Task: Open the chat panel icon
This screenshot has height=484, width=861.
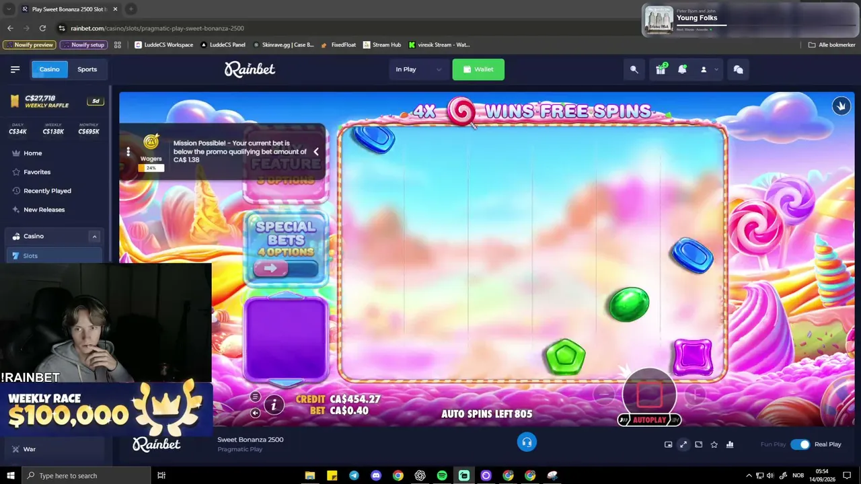Action: (x=738, y=69)
